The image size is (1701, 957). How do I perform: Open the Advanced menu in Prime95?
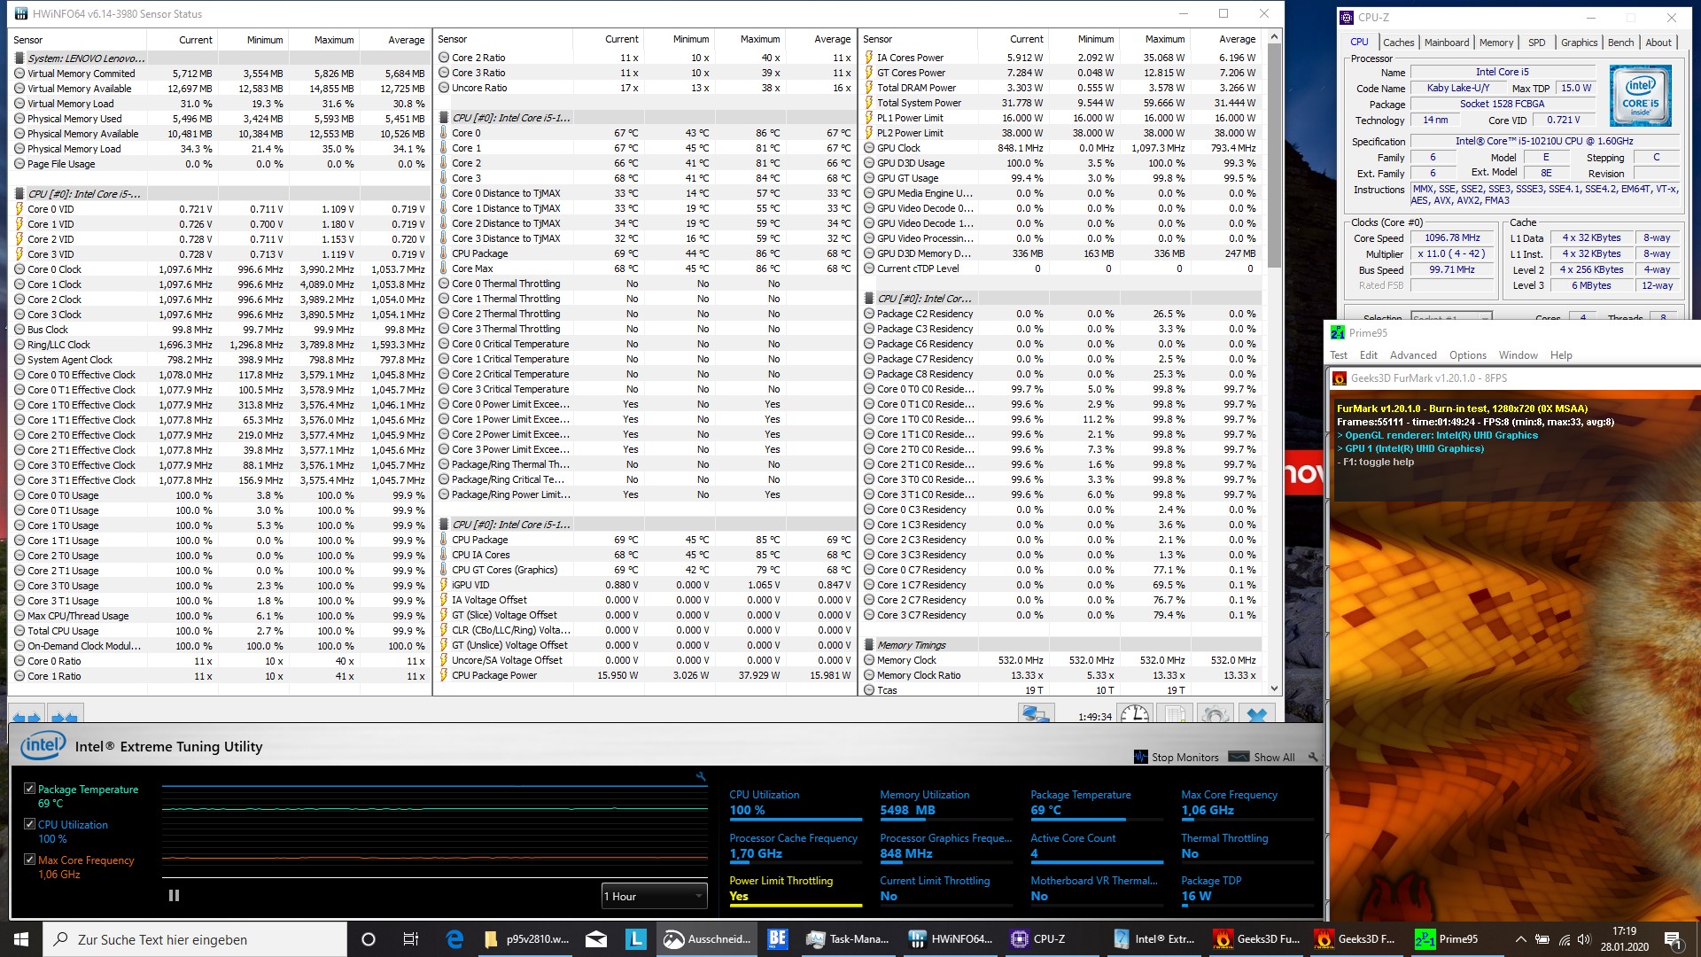(1412, 355)
